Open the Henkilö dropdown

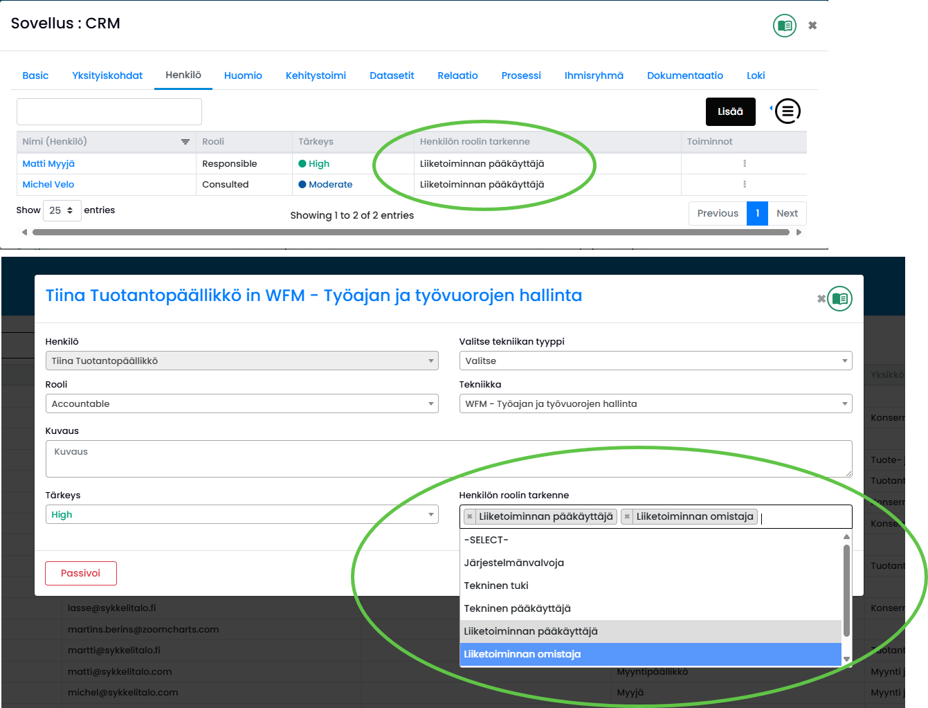click(x=242, y=361)
